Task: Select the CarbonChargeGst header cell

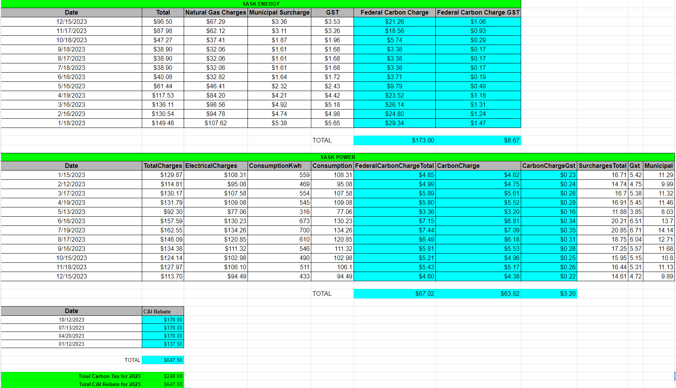Action: tap(549, 166)
